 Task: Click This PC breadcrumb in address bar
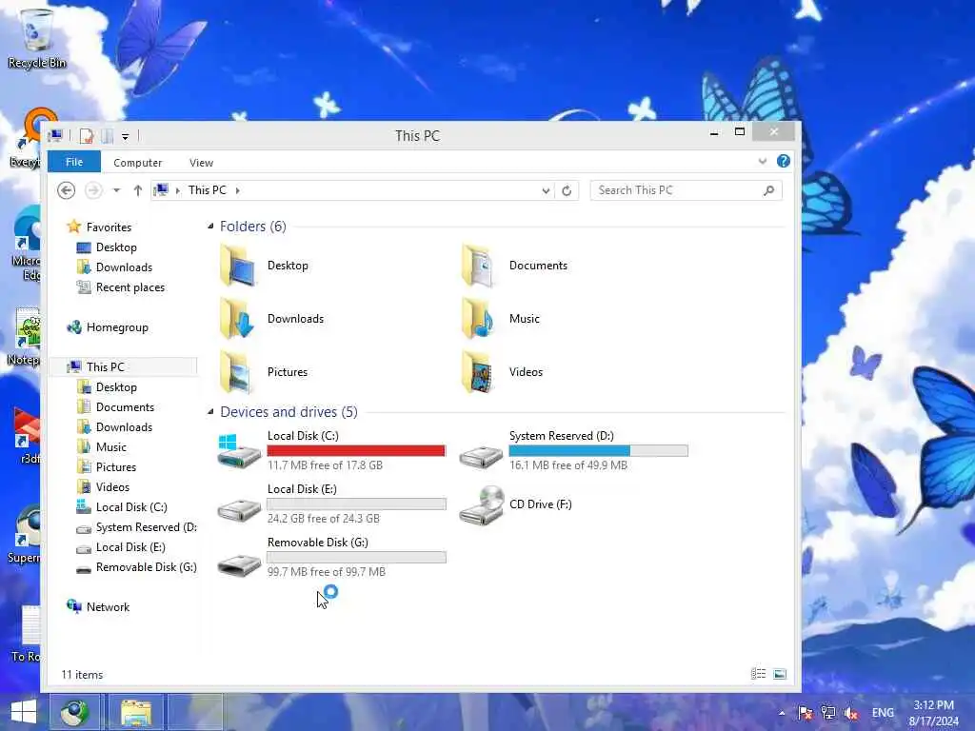(x=207, y=190)
